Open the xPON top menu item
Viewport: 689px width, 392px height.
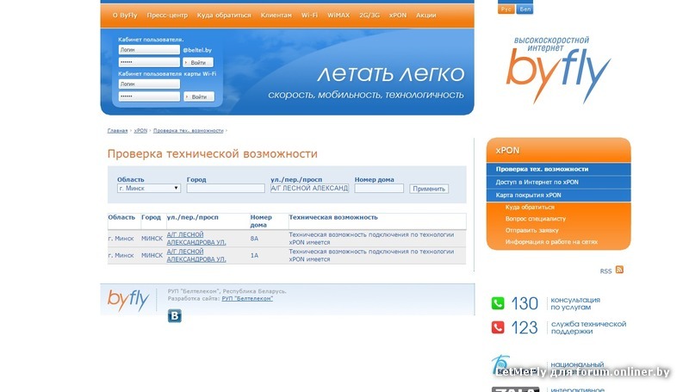[x=398, y=15]
